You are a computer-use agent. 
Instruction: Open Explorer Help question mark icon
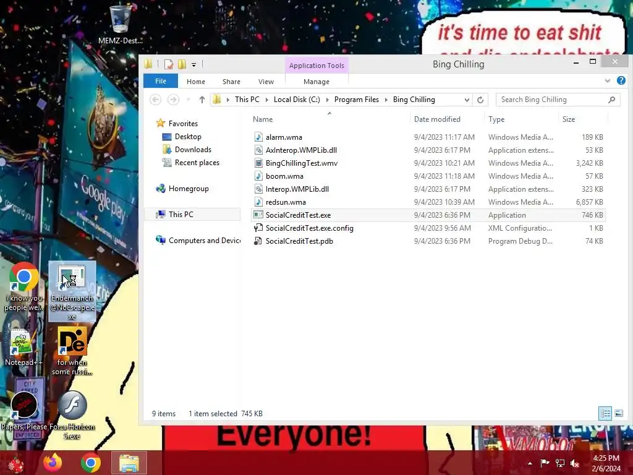(621, 80)
